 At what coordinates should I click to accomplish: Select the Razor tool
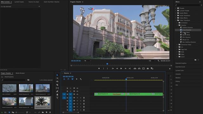(x=57, y=85)
